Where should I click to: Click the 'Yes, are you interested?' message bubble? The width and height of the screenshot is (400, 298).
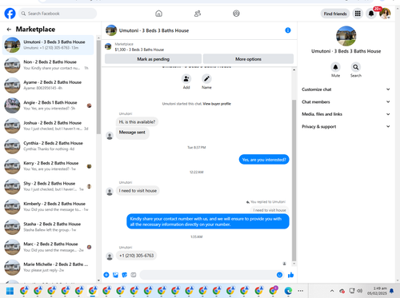264,160
